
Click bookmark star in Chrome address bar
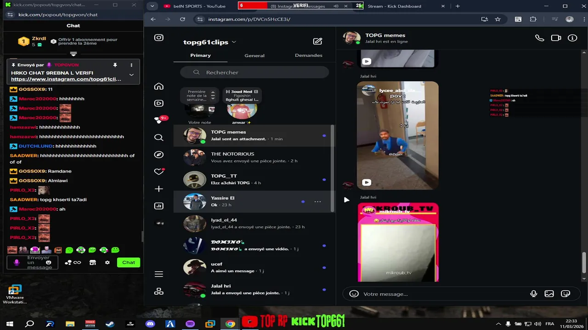point(498,19)
